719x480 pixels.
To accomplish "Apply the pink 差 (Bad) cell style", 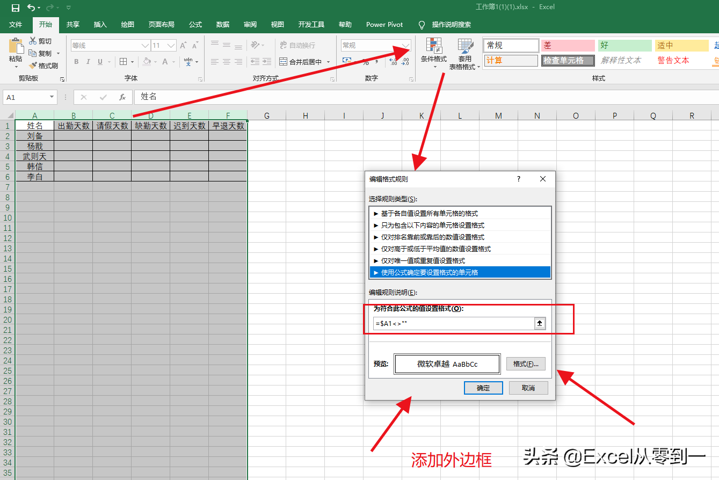I will point(568,46).
